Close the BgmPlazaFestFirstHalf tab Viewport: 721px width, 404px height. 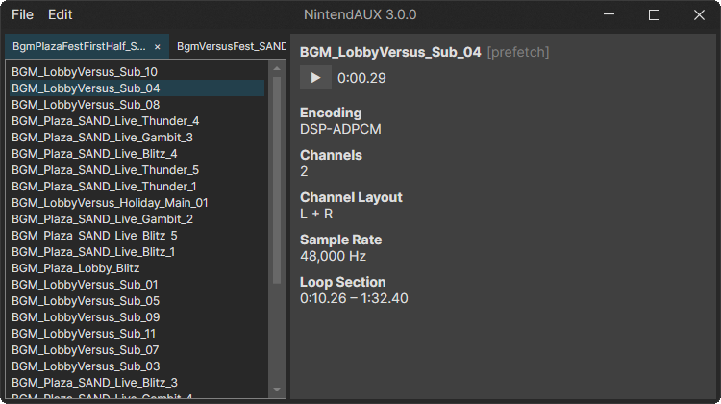[x=158, y=47]
